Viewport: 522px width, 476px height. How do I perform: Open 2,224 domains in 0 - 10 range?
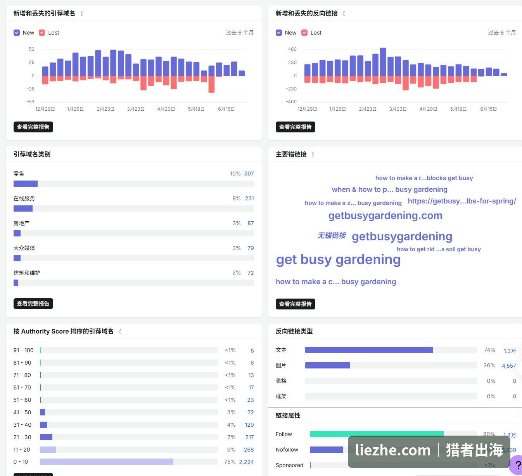point(246,462)
